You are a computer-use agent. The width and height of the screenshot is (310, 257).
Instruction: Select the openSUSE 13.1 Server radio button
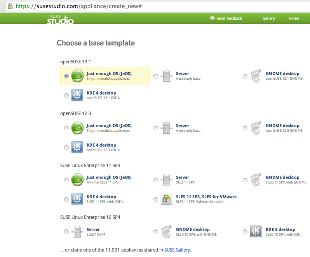[x=156, y=76]
